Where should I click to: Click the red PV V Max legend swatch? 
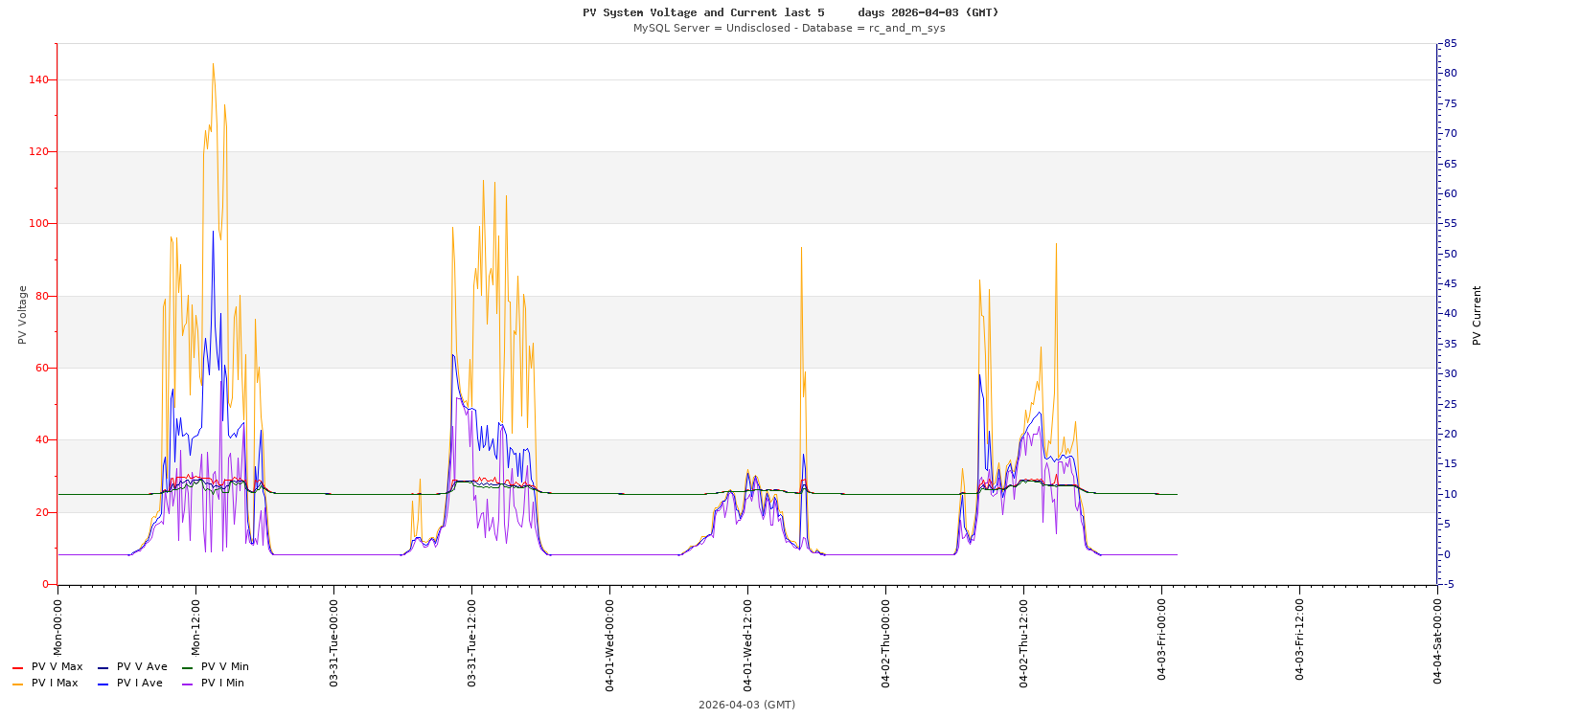[x=17, y=667]
